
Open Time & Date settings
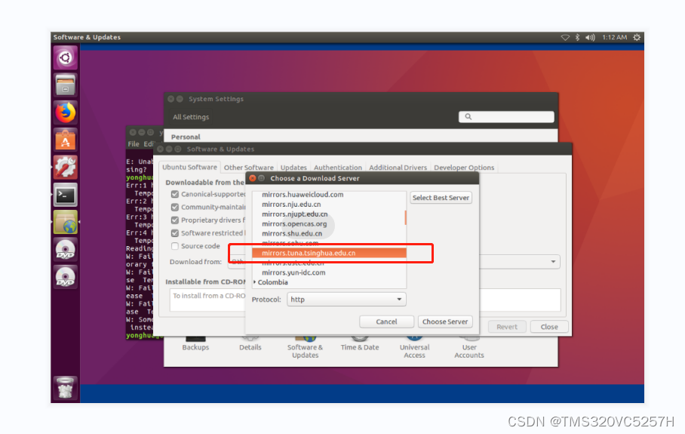pyautogui.click(x=360, y=344)
